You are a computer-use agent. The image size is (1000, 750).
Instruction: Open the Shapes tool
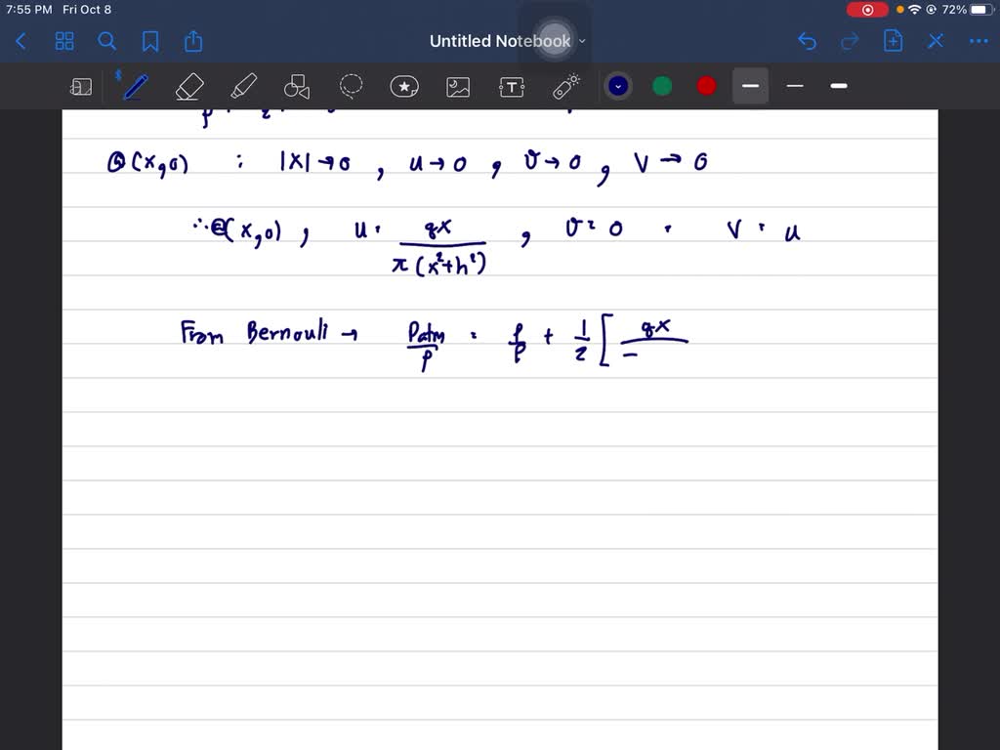point(296,86)
